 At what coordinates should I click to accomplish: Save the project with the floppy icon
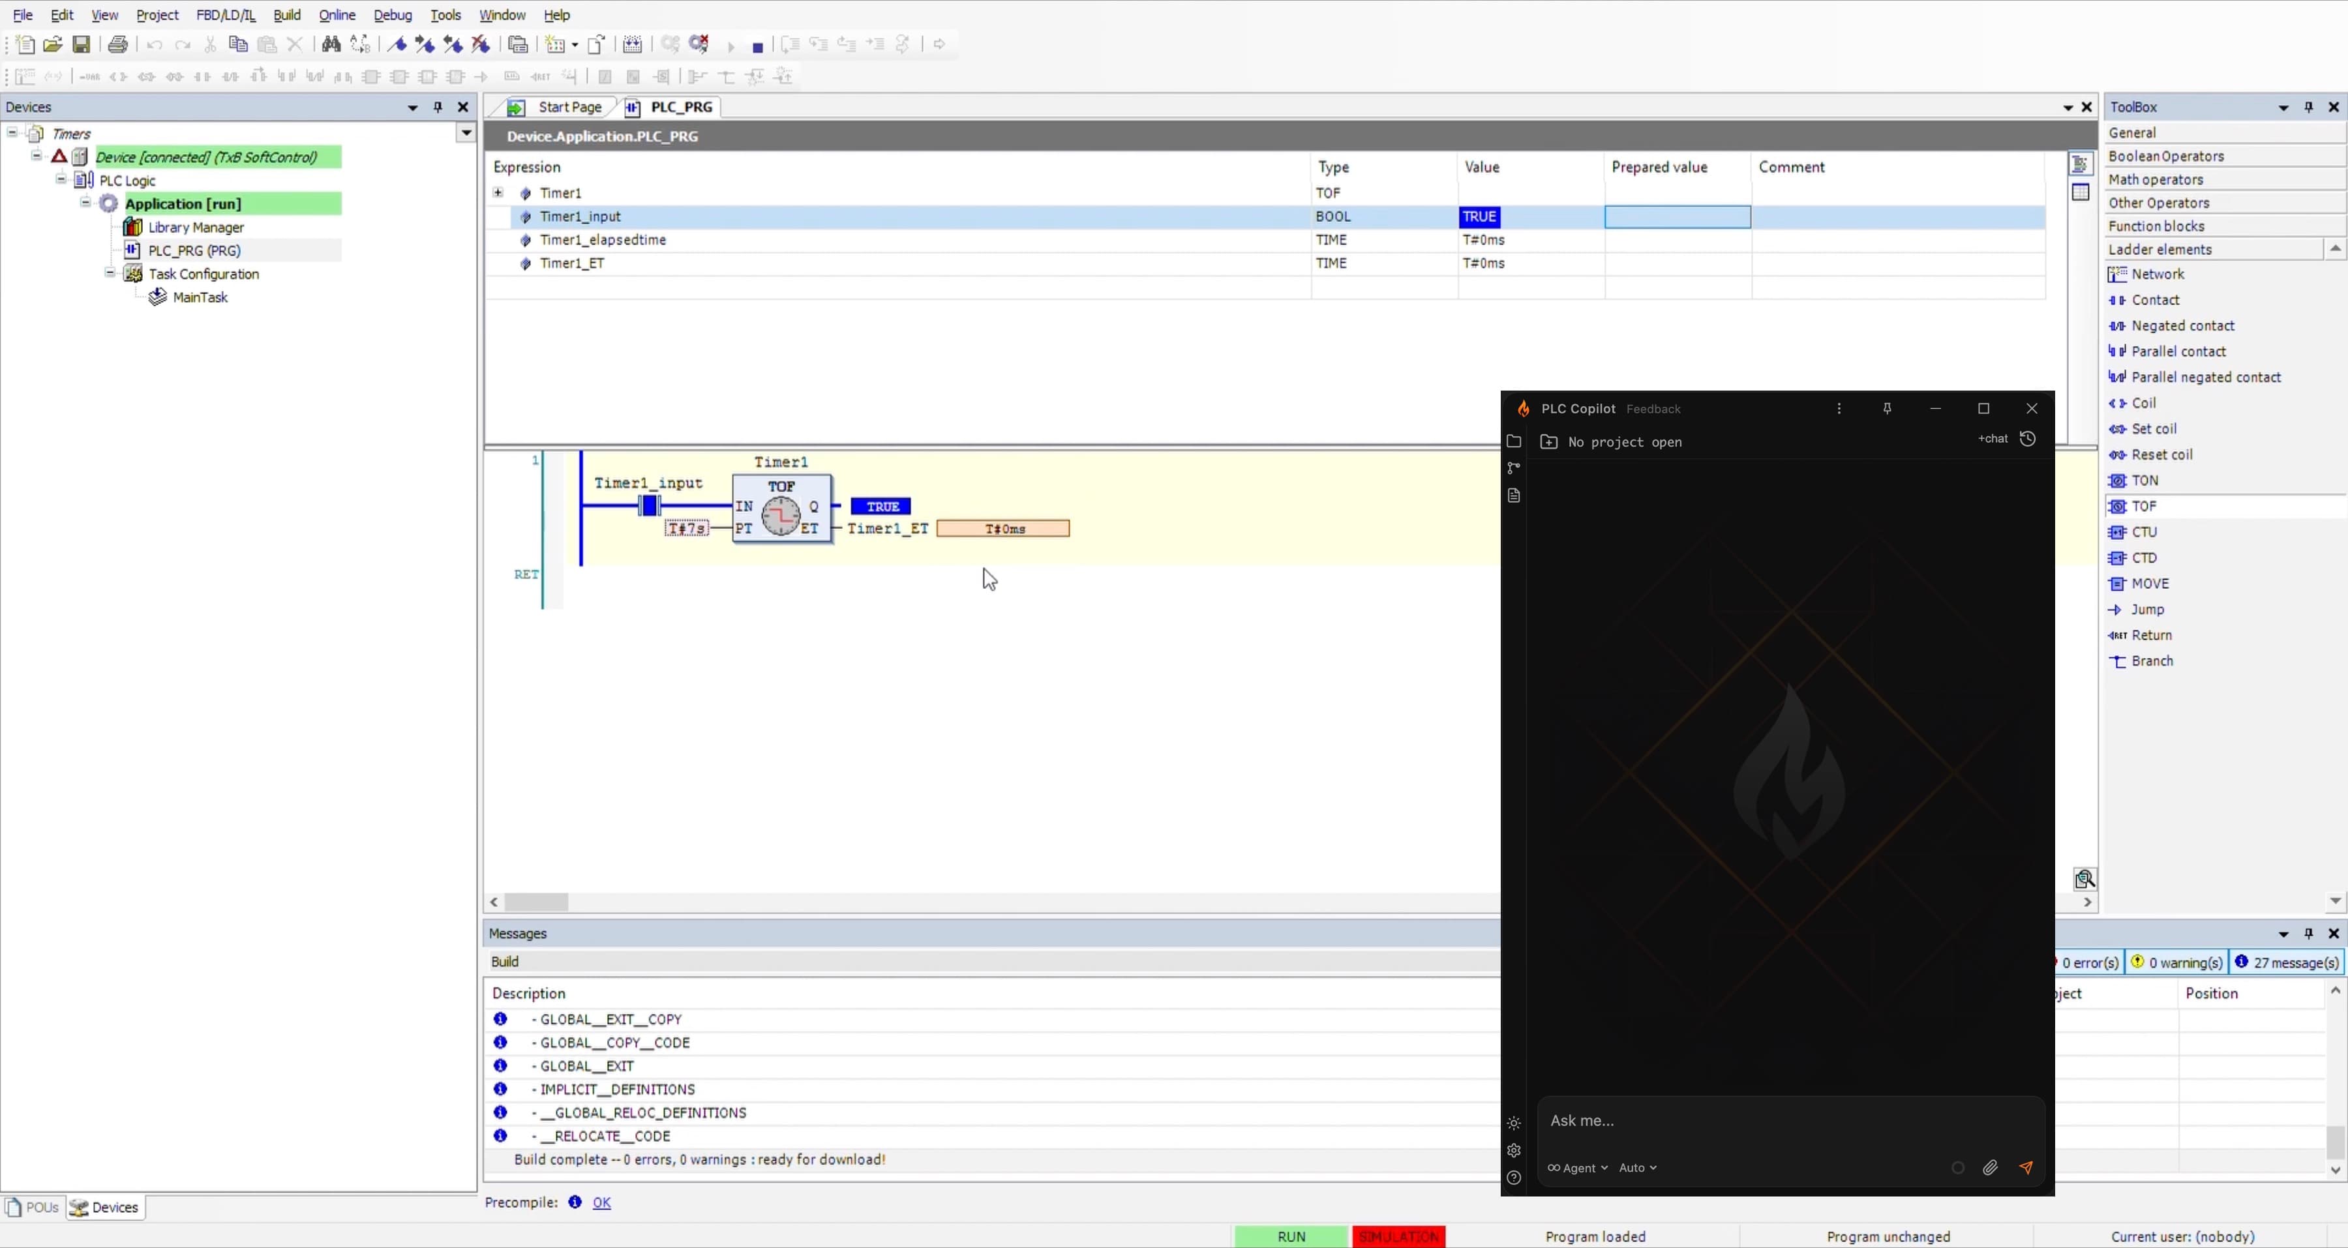pyautogui.click(x=81, y=44)
